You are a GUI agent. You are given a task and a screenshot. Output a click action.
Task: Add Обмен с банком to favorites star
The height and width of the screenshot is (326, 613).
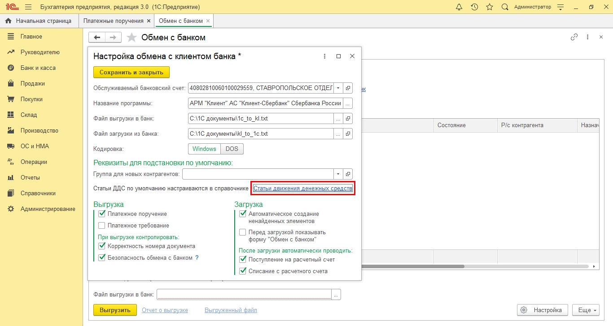[131, 38]
